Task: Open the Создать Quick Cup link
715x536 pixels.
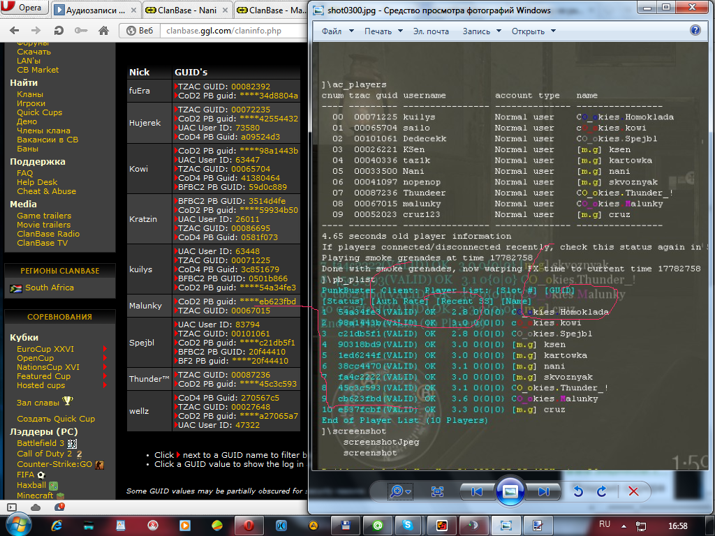Action: click(56, 419)
